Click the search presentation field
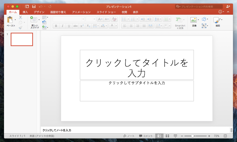This screenshot has width=237, height=142. tap(199, 7)
